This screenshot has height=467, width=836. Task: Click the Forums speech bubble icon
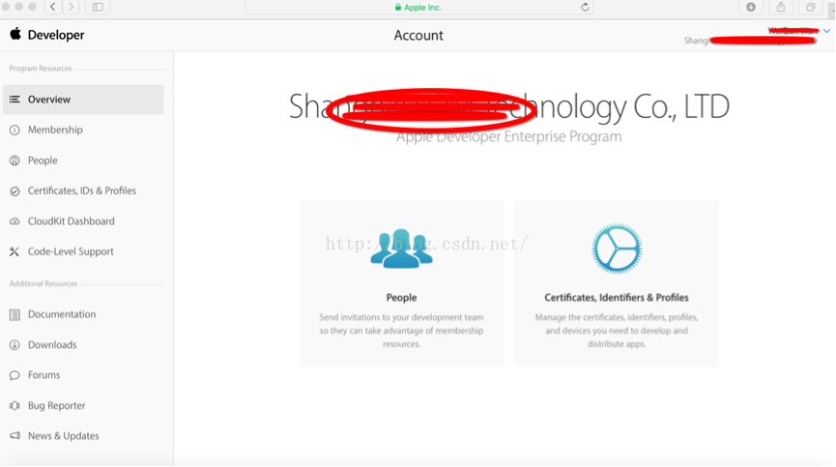(14, 375)
